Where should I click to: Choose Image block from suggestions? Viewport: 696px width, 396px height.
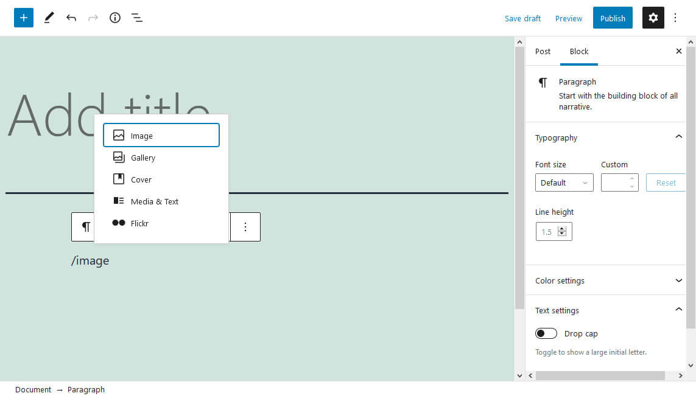(161, 135)
